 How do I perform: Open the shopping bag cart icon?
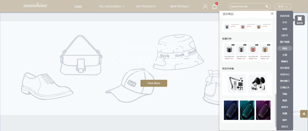point(214,7)
